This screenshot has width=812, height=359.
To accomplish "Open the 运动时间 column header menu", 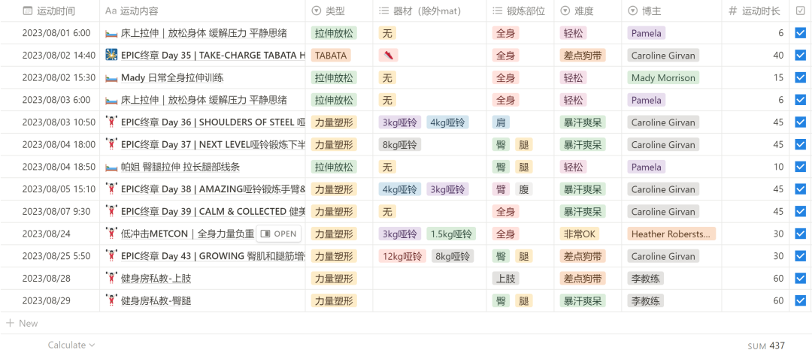I will [x=50, y=11].
